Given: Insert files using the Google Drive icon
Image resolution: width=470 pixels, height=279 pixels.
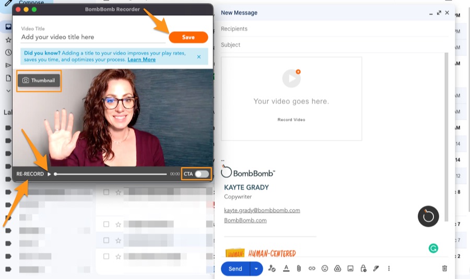Looking at the screenshot, I should point(337,269).
